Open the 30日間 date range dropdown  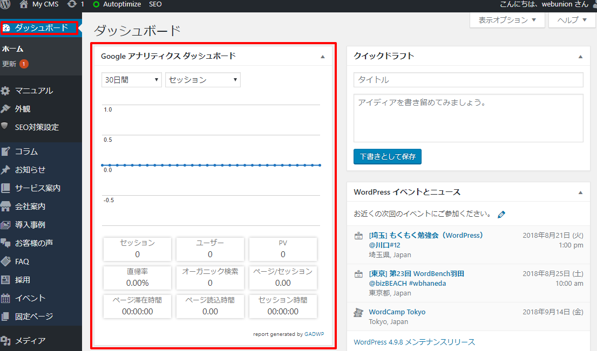131,80
